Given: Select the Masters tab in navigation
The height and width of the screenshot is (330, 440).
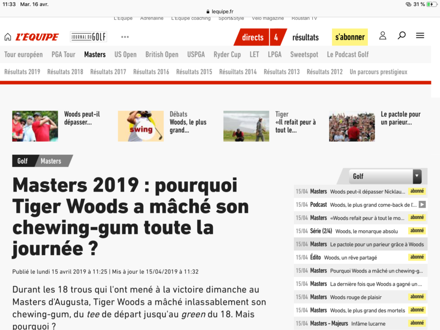Looking at the screenshot, I should pyautogui.click(x=95, y=55).
